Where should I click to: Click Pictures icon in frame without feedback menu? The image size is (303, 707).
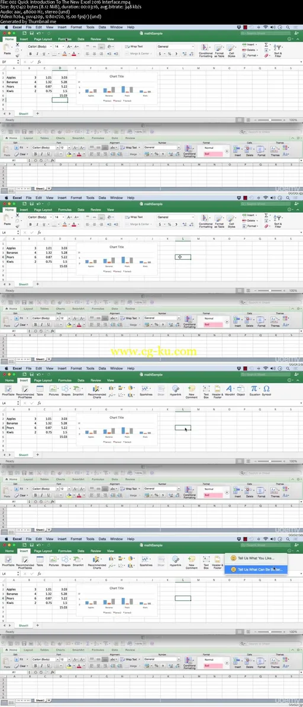click(54, 390)
